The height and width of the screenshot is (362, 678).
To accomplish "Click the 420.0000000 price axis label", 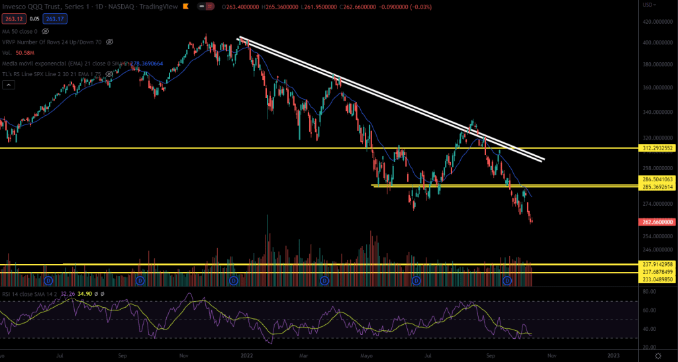I will [x=658, y=21].
